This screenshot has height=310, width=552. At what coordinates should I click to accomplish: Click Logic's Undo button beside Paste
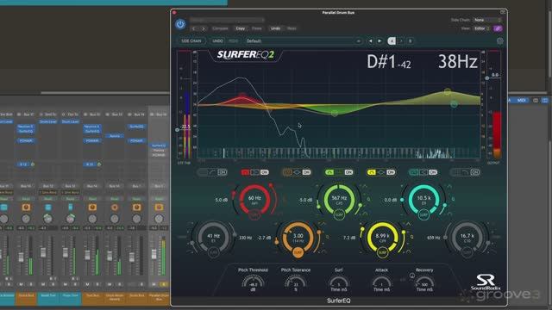(275, 28)
